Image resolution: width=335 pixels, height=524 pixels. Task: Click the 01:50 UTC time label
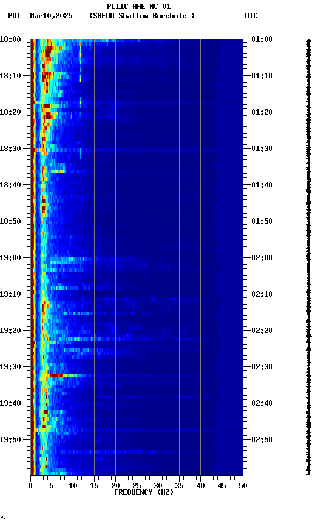pyautogui.click(x=262, y=221)
